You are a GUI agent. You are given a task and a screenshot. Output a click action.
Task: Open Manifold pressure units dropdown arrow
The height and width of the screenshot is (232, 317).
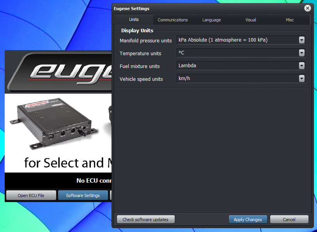(302, 40)
